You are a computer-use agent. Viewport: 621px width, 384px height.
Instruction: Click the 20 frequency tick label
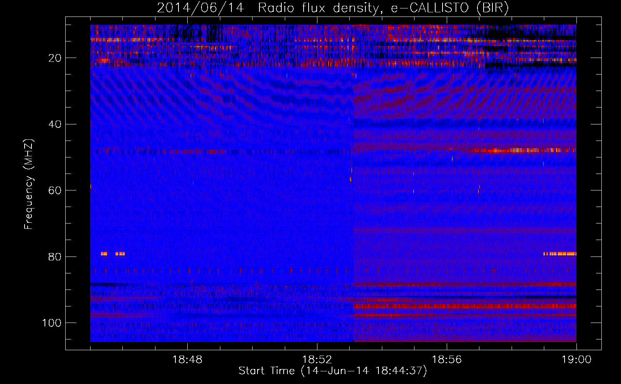click(55, 58)
